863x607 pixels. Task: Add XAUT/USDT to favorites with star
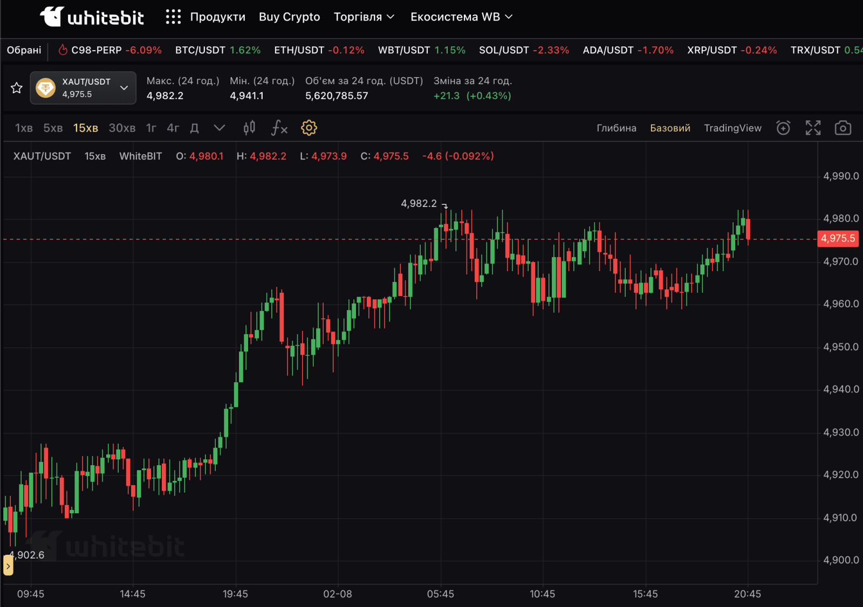(x=17, y=88)
